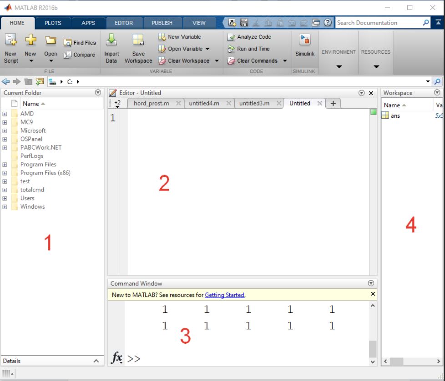Image resolution: width=445 pixels, height=381 pixels.
Task: Click the fx function browser icon
Action: (x=116, y=357)
